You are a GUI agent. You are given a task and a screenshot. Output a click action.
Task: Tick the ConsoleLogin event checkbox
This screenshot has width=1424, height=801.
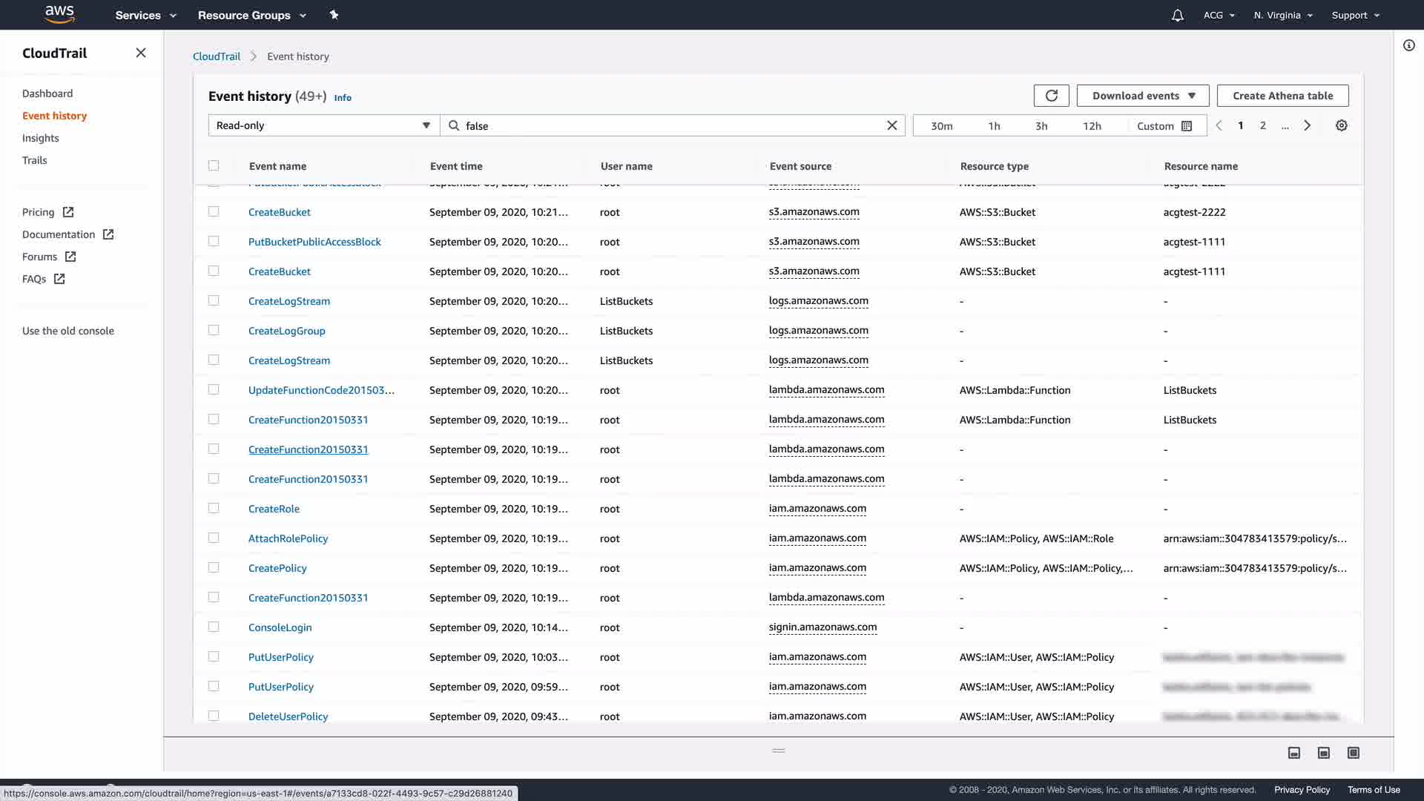pyautogui.click(x=214, y=627)
